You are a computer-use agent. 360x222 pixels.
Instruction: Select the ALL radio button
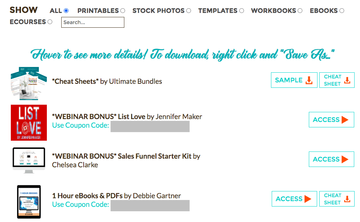[66, 10]
